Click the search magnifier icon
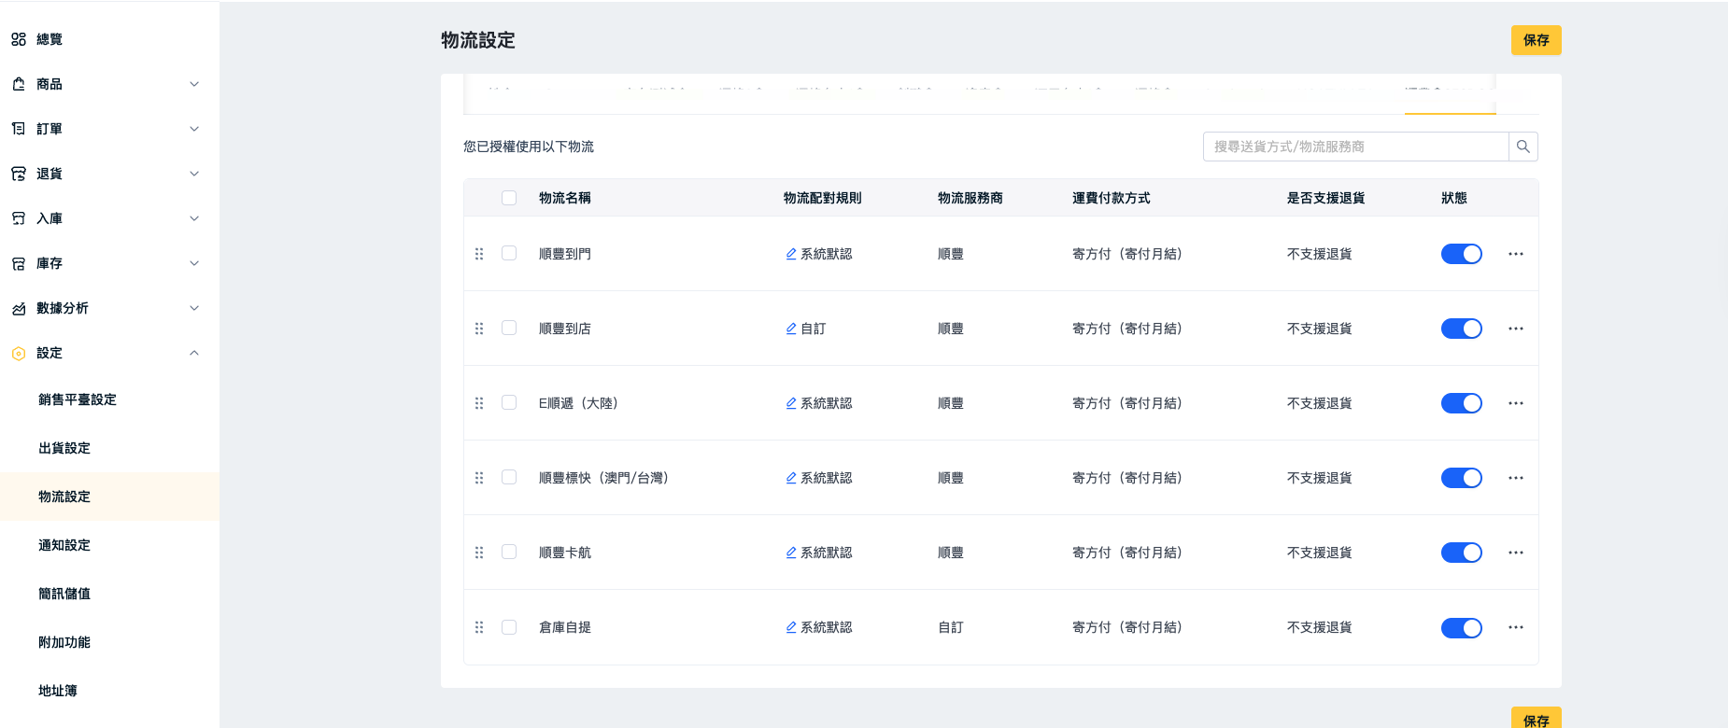Screen dimensions: 1728x728 click(x=1523, y=147)
